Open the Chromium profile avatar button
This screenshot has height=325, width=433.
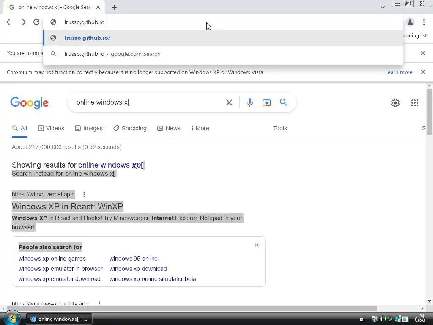(x=410, y=22)
